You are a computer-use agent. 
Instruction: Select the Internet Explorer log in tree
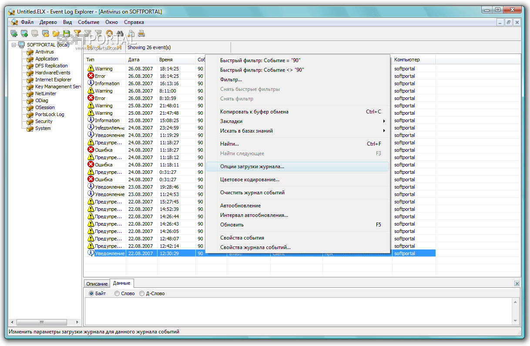[x=53, y=80]
